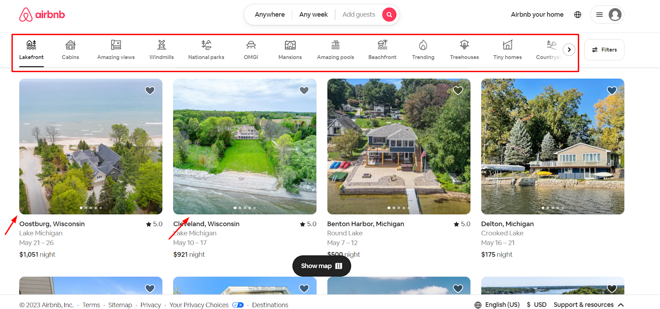The height and width of the screenshot is (309, 660).
Task: Click the Crooked Lake subtitle
Action: (x=502, y=233)
